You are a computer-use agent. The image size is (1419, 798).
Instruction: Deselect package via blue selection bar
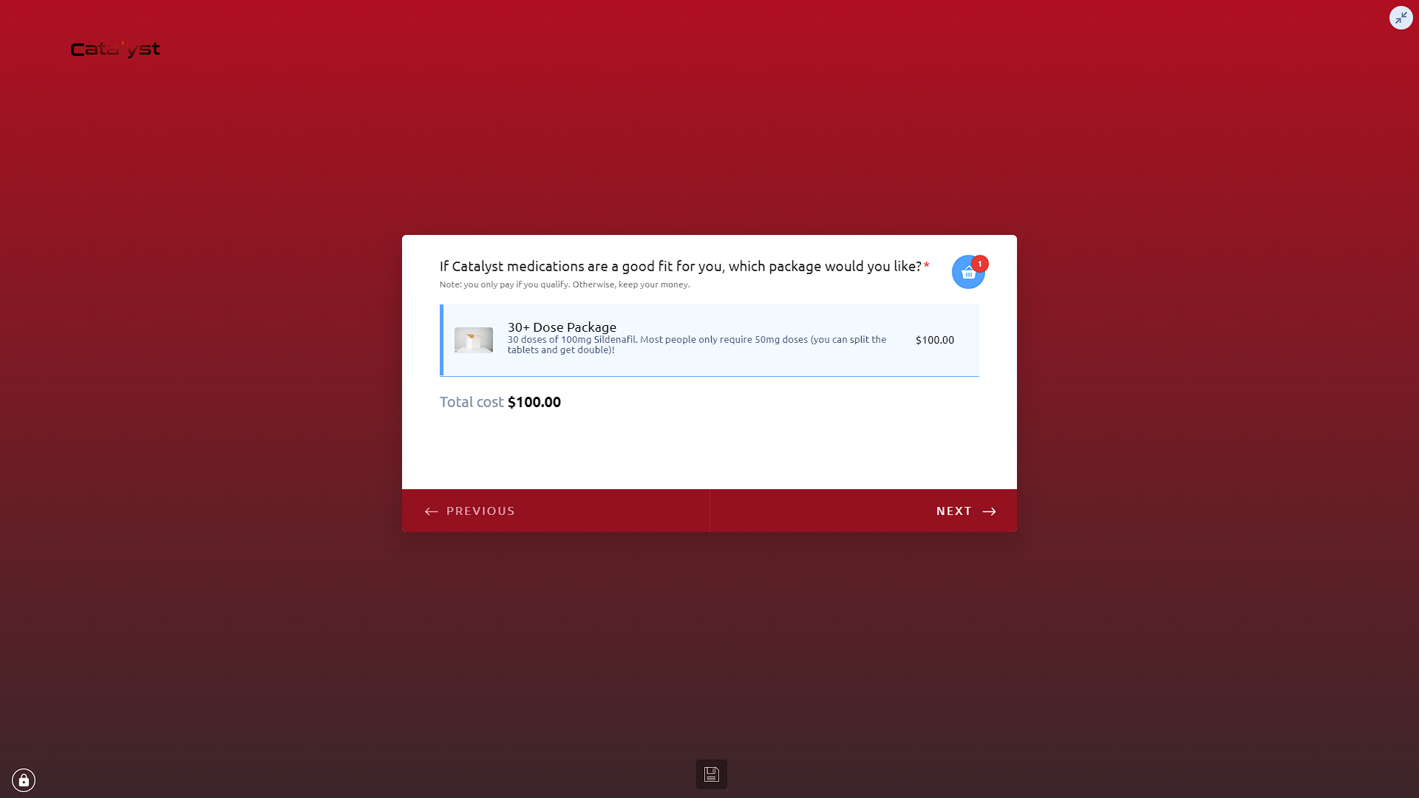pyautogui.click(x=442, y=340)
